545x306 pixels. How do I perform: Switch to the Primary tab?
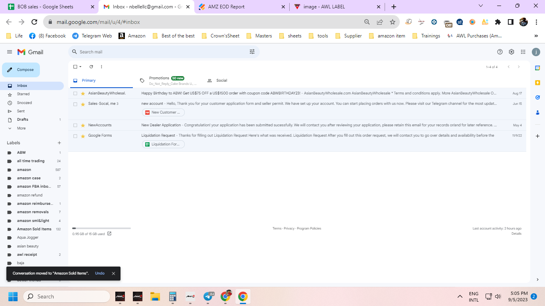[x=101, y=80]
